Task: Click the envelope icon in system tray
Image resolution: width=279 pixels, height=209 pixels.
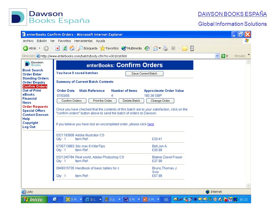Action: [x=176, y=199]
